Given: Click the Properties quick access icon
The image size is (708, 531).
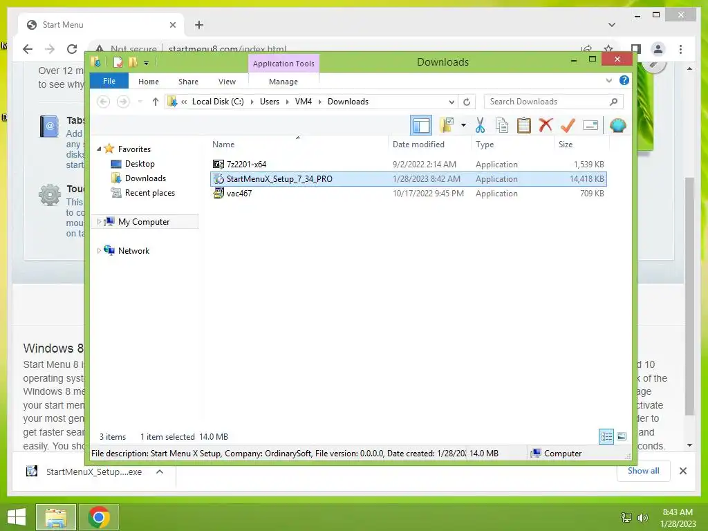Looking at the screenshot, I should pos(118,62).
